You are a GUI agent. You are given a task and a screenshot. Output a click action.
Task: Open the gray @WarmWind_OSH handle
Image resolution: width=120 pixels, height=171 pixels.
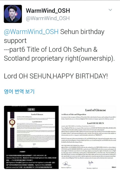[x=48, y=18]
